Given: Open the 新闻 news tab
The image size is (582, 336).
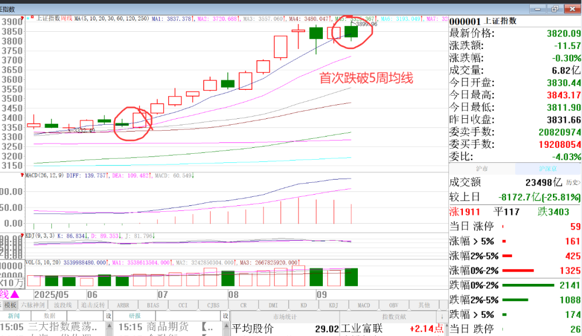Looking at the screenshot, I should pyautogui.click(x=13, y=316).
